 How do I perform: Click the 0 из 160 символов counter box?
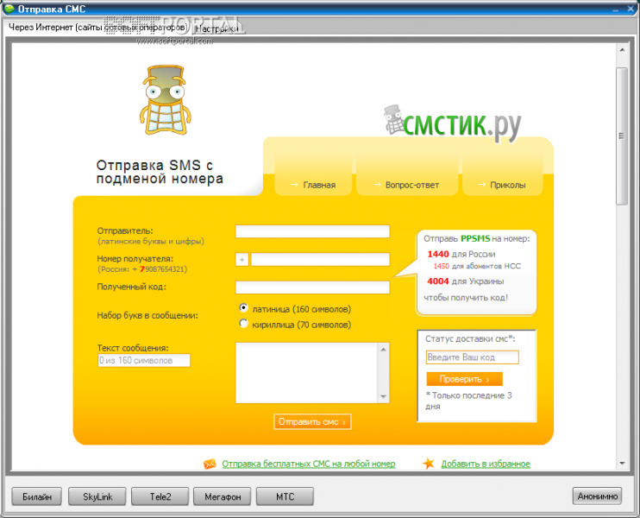click(144, 360)
